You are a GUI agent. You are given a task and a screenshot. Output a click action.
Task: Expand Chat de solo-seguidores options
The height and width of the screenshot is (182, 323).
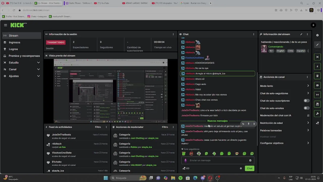308,93
